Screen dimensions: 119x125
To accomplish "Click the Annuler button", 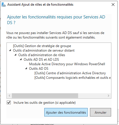I will 100,112.
